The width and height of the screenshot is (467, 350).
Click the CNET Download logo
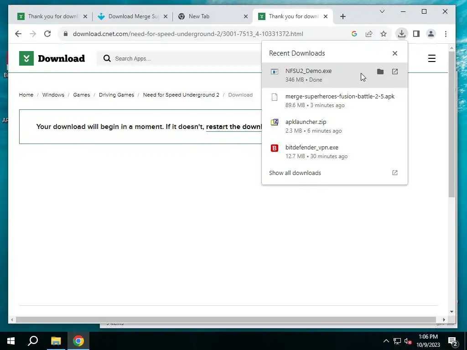tap(52, 58)
